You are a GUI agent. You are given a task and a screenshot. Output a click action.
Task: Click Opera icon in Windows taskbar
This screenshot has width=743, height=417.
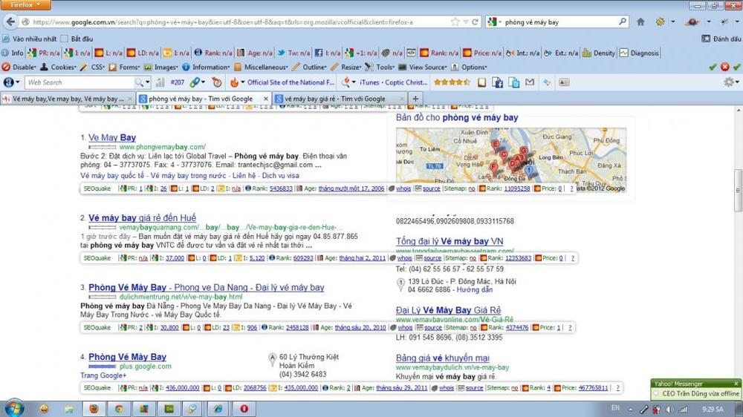click(244, 409)
